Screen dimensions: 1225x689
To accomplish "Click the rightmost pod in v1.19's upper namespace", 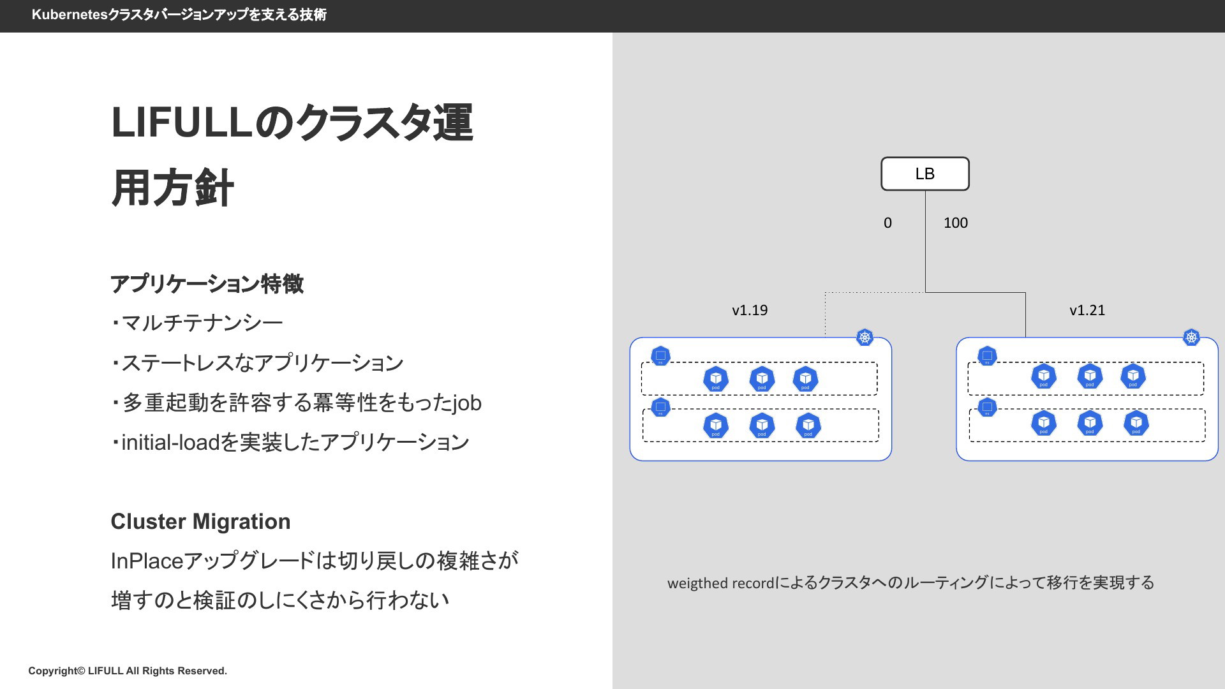I will 805,379.
